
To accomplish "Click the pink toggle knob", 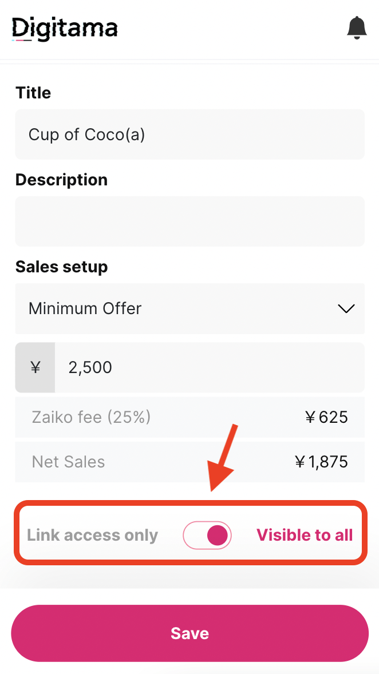I will tap(217, 535).
